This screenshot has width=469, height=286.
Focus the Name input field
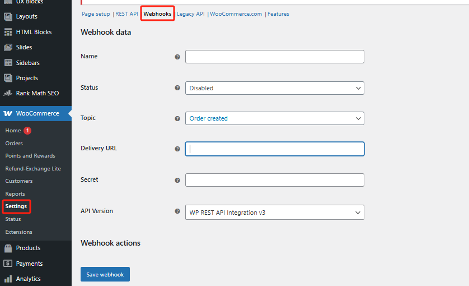(x=274, y=57)
